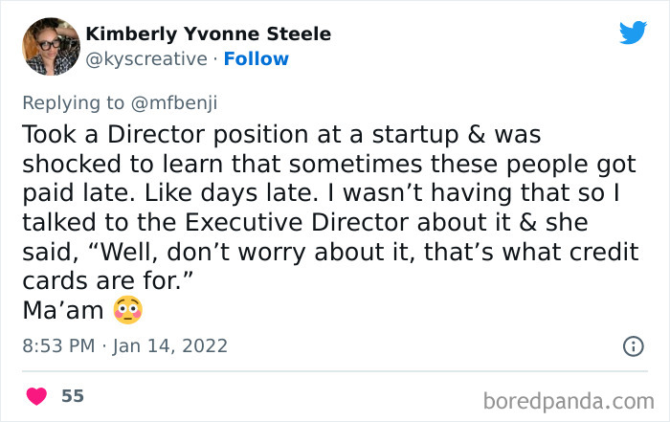Click the name Kimberly Yvonne Steele
670x422 pixels.
click(x=209, y=34)
